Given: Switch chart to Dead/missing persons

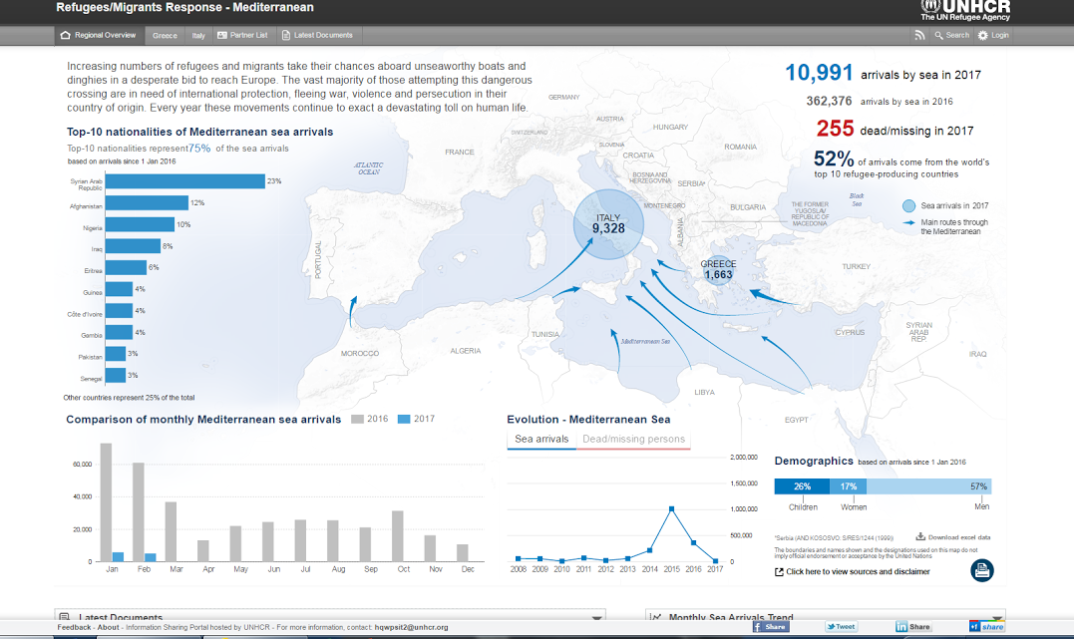Looking at the screenshot, I should click(x=633, y=440).
